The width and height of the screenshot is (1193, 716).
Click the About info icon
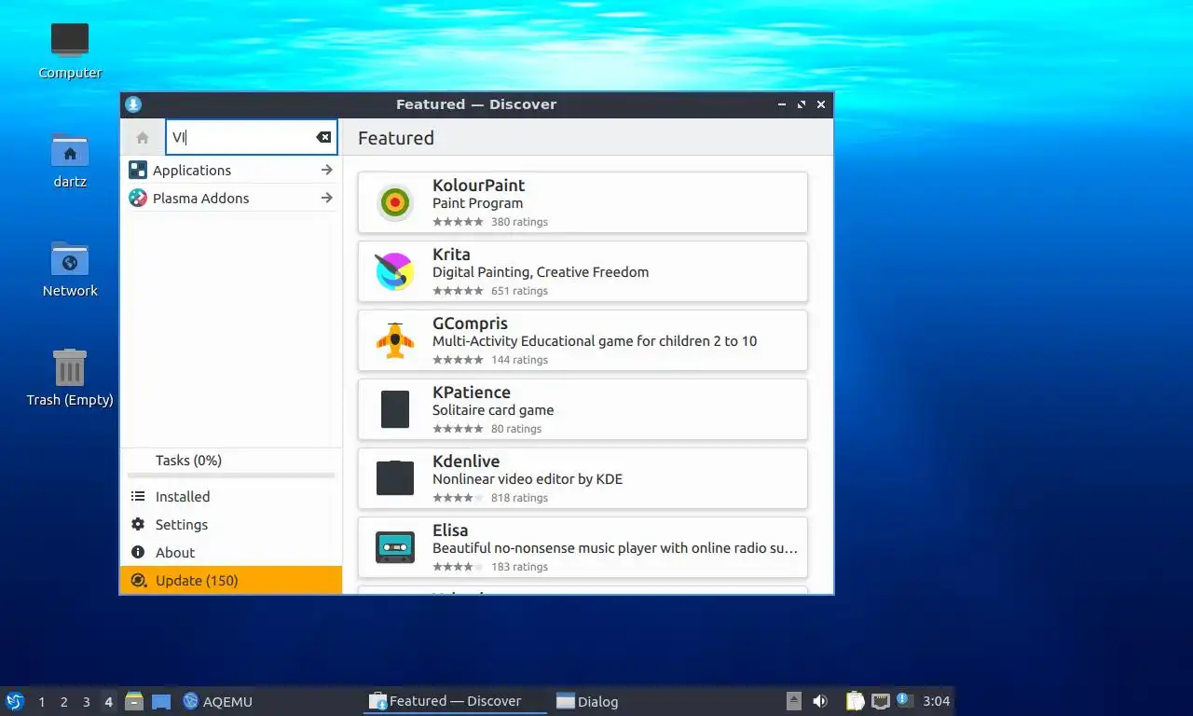[x=138, y=553]
